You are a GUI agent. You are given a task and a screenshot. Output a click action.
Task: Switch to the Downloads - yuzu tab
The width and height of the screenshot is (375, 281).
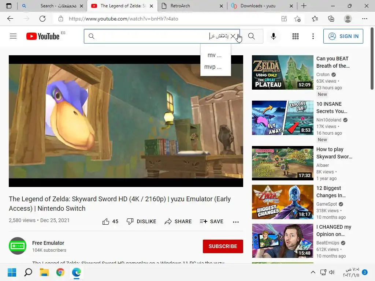click(262, 6)
